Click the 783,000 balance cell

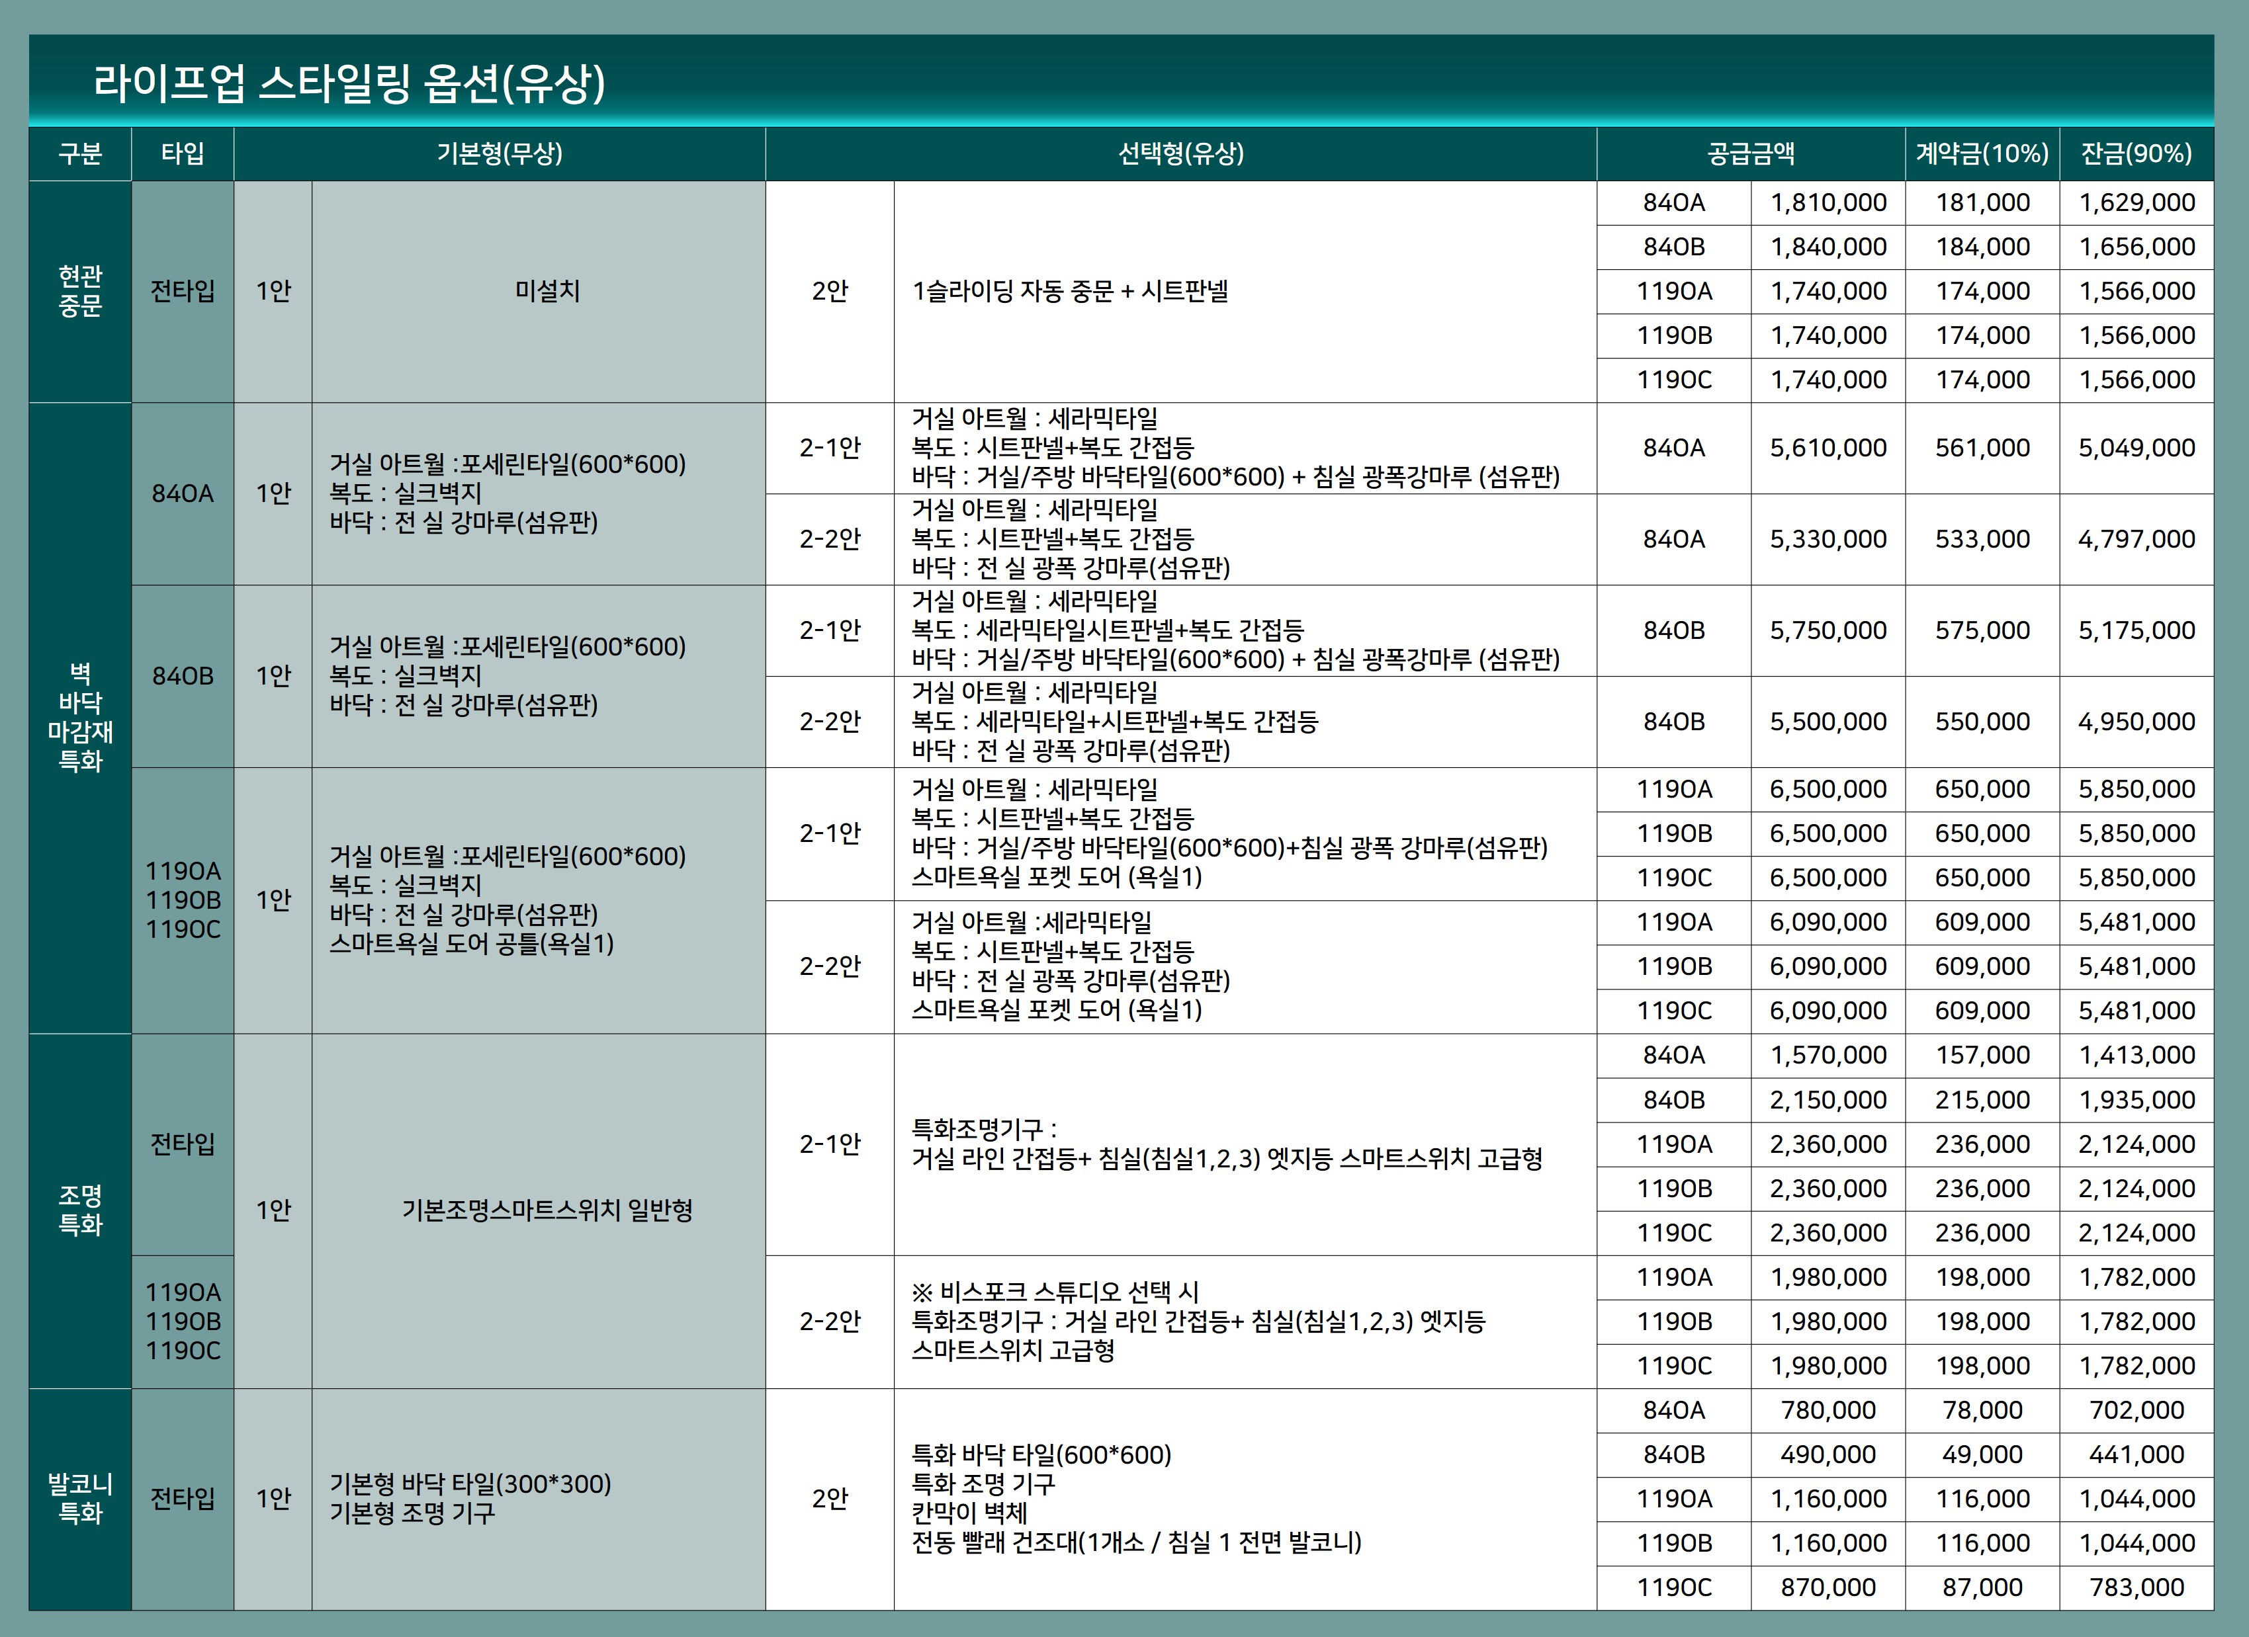tap(2136, 1587)
